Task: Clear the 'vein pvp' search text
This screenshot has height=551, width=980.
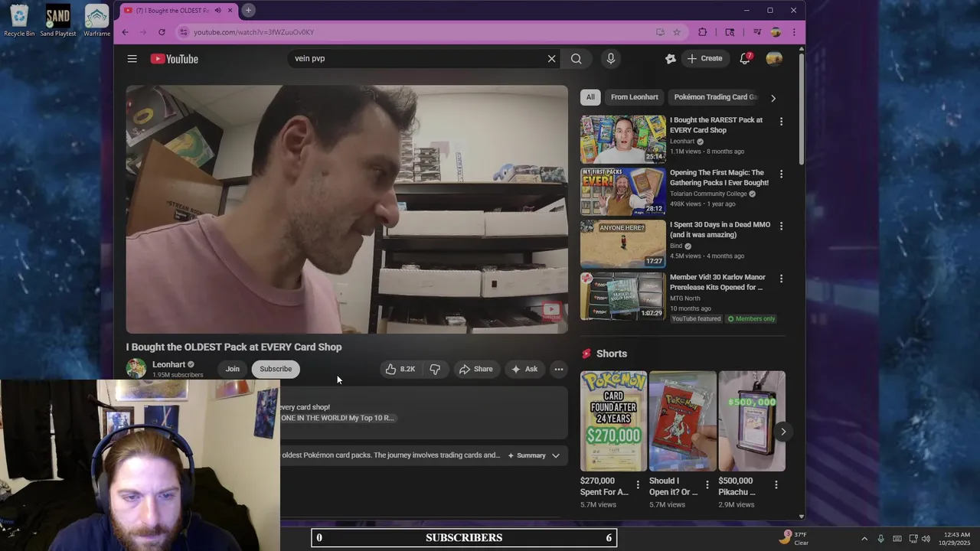Action: tap(551, 59)
